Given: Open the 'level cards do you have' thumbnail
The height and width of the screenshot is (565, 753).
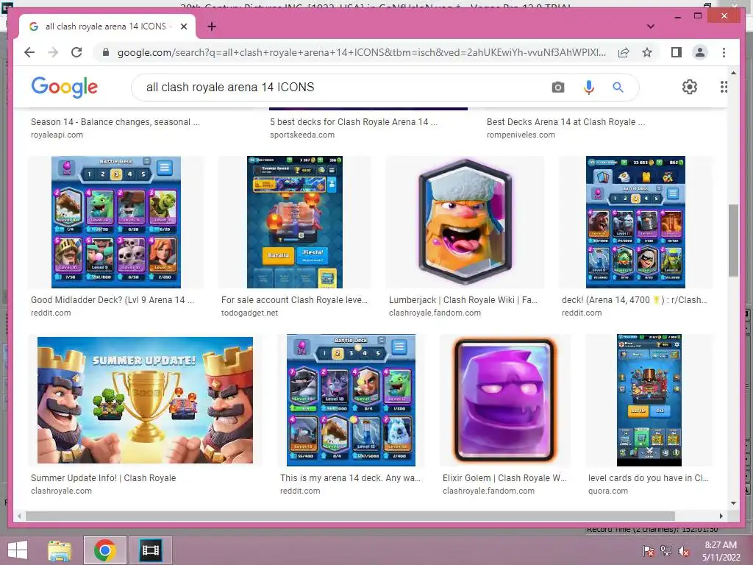Looking at the screenshot, I should 649,400.
